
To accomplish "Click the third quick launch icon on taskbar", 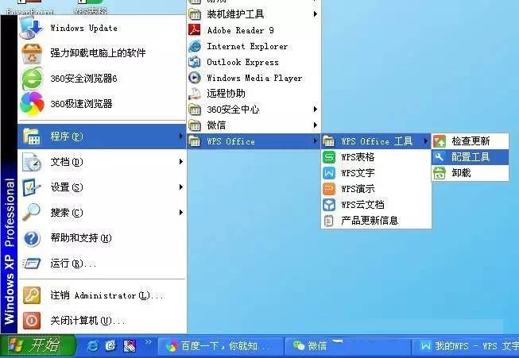I will click(130, 346).
